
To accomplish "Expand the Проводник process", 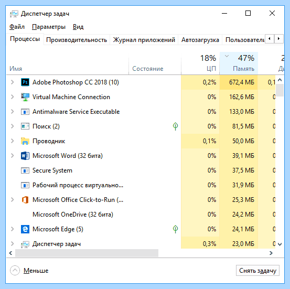I will [13, 141].
